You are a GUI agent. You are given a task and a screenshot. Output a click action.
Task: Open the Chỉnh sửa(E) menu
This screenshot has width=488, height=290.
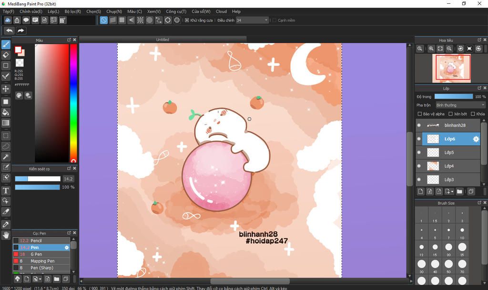(31, 11)
